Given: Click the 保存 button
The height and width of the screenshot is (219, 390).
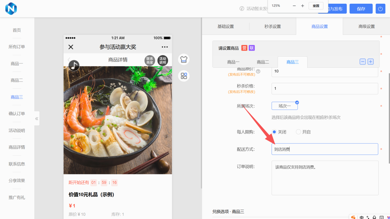Looking at the screenshot, I should click(361, 9).
